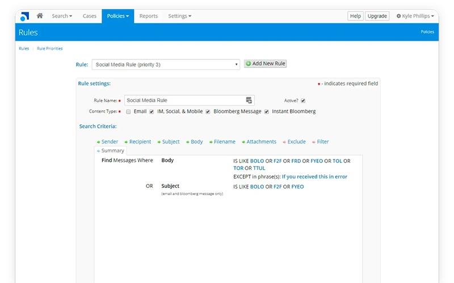Image resolution: width=454 pixels, height=283 pixels.
Task: Click the Help button
Action: (x=355, y=16)
